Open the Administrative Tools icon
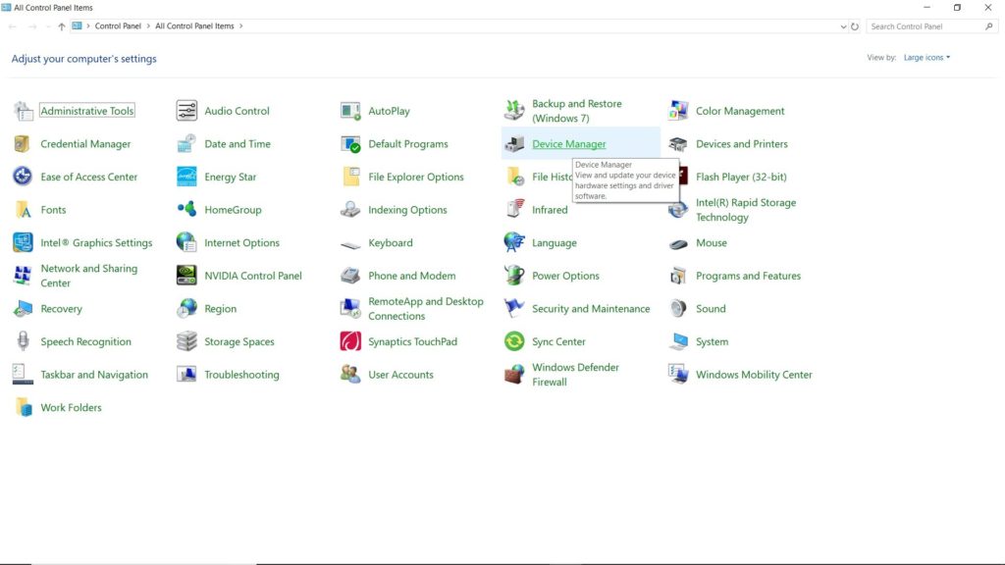Viewport: 1005px width, 565px height. pyautogui.click(x=24, y=111)
